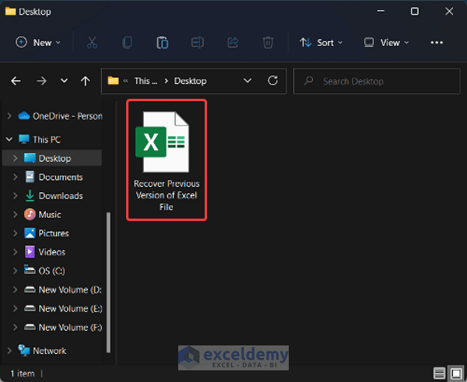
Task: Go back with the left arrow
Action: tap(16, 81)
